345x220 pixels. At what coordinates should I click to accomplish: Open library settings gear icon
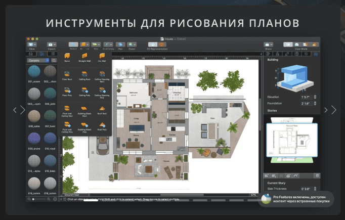coord(55,199)
